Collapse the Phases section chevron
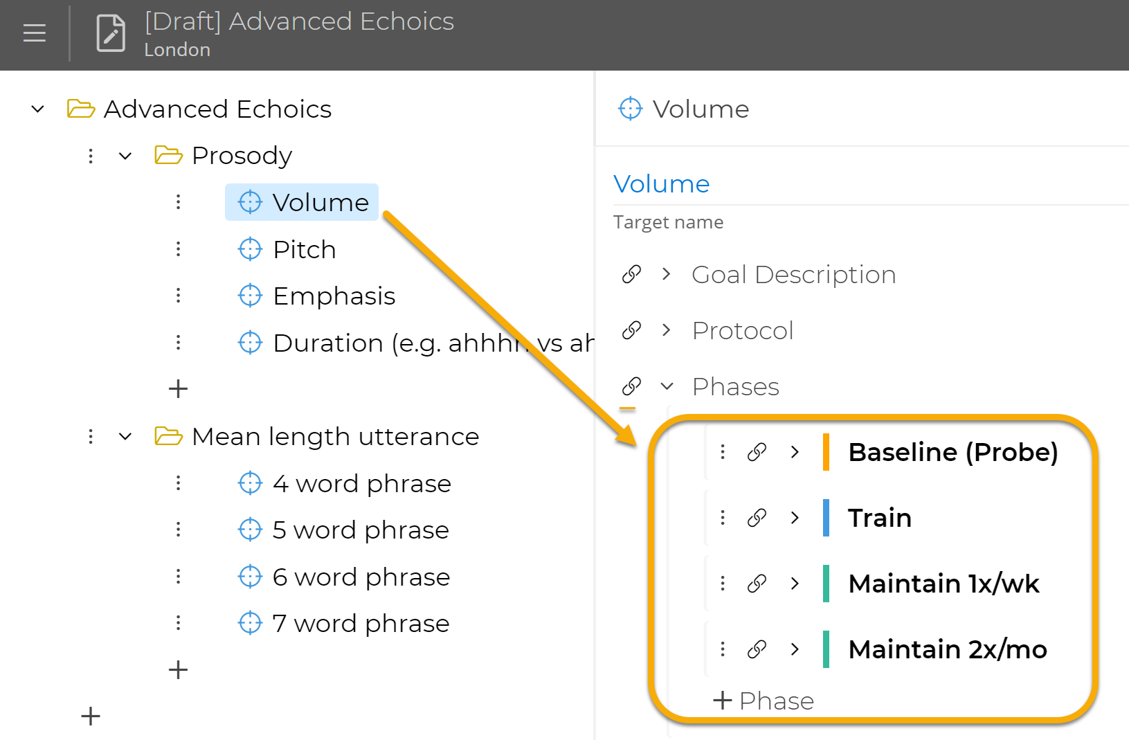Image resolution: width=1129 pixels, height=740 pixels. pyautogui.click(x=666, y=386)
